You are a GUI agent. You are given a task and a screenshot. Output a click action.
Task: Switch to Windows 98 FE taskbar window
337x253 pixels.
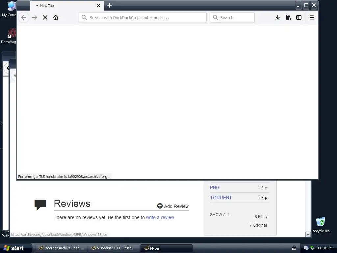point(114,248)
